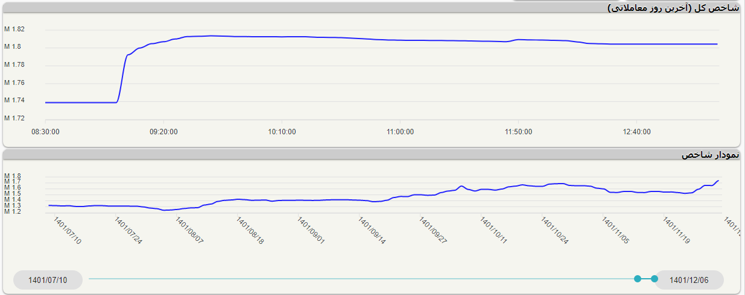The width and height of the screenshot is (745, 295).
Task: Click the 1.72 M value on the top y-axis
Action: tap(14, 118)
